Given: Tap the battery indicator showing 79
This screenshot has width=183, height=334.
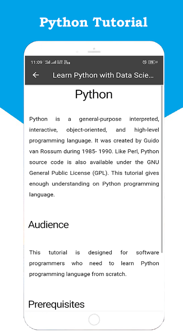Looking at the screenshot, I should [152, 62].
